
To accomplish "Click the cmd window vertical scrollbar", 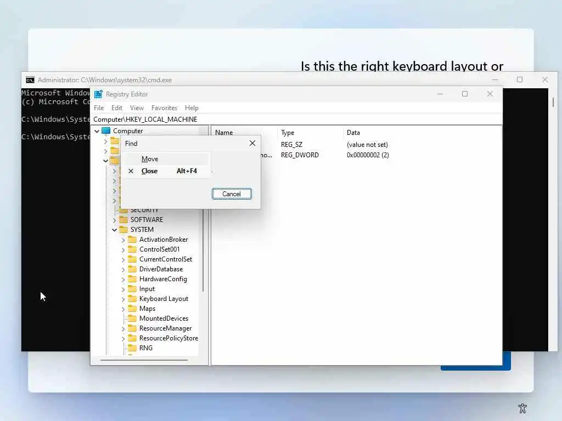I will coord(553,102).
